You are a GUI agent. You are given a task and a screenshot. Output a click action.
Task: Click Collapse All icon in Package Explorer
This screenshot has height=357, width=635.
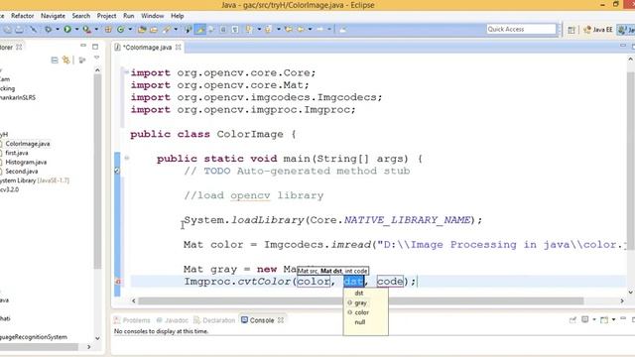click(x=55, y=60)
